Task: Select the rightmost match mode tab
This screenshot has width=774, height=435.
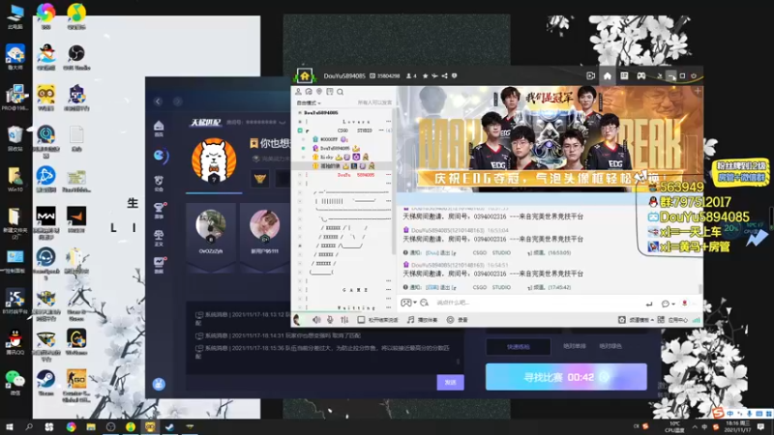Action: coord(610,346)
